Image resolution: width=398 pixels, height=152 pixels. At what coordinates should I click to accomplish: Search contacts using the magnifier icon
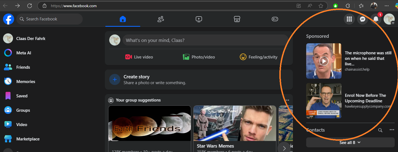(380, 130)
